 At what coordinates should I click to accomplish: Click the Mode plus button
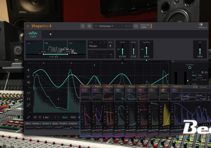click(x=110, y=46)
